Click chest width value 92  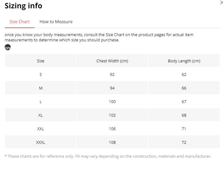pos(112,74)
